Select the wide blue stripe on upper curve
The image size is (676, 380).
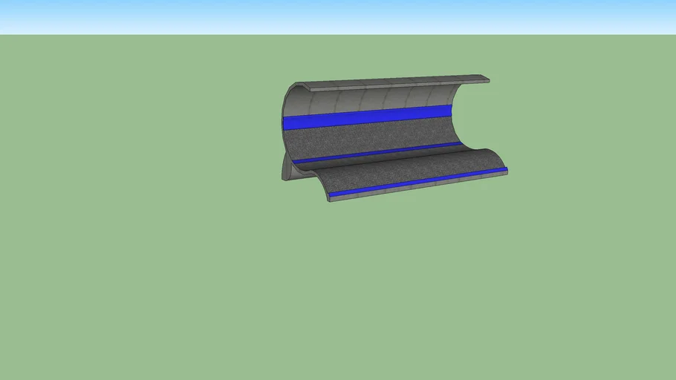(367, 117)
